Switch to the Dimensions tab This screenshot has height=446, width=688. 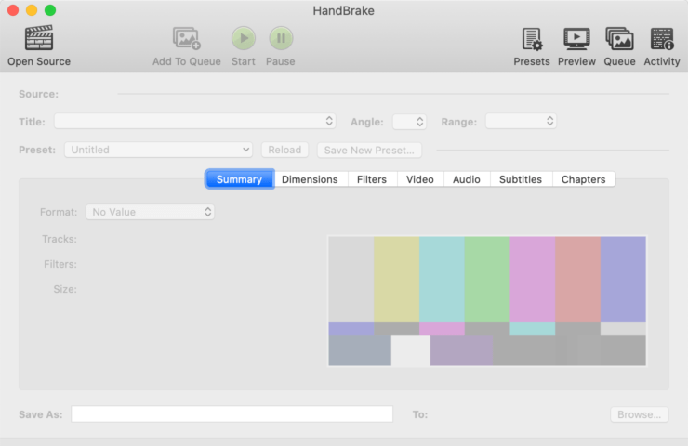point(310,179)
